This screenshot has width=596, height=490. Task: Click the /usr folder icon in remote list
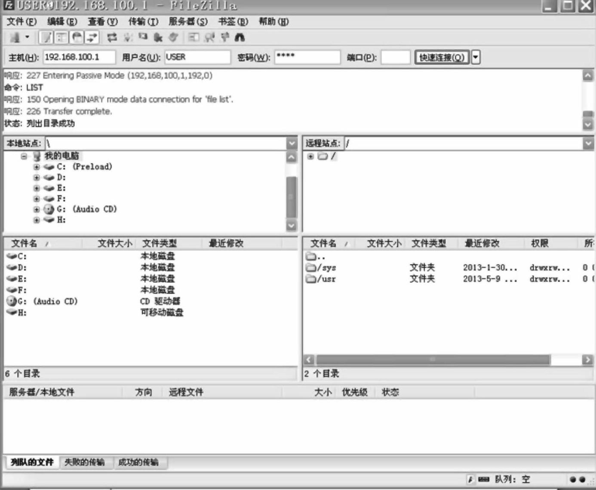point(310,279)
